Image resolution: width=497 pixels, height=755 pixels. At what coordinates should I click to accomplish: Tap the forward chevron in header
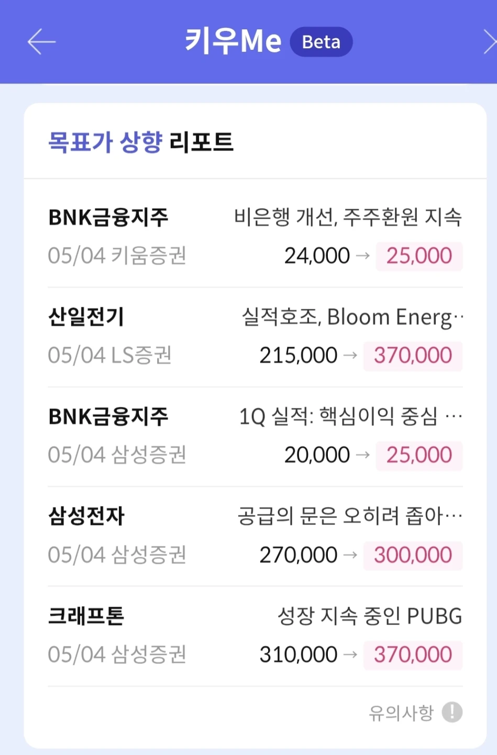[x=490, y=42]
